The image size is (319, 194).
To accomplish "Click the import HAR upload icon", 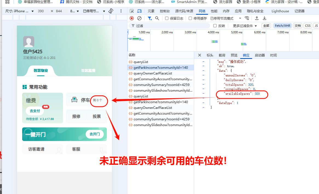I will point(257,18).
